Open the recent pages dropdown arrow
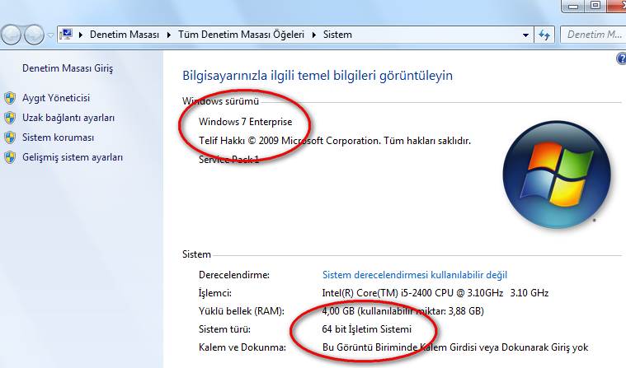This screenshot has height=368, width=626. 51,35
